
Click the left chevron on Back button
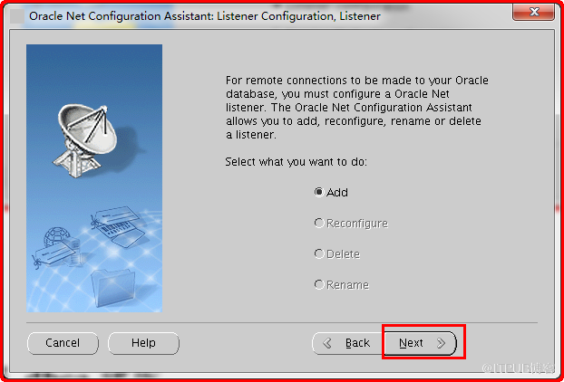327,344
